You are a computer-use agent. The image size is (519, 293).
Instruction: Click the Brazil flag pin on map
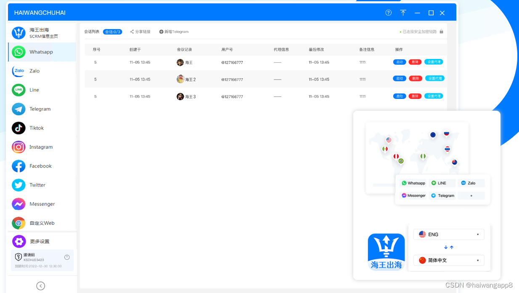(401, 161)
